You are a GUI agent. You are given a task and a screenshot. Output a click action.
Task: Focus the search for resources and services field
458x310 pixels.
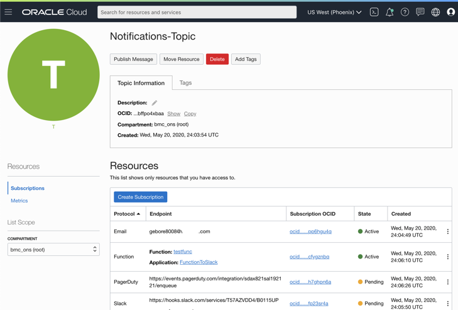pyautogui.click(x=197, y=13)
